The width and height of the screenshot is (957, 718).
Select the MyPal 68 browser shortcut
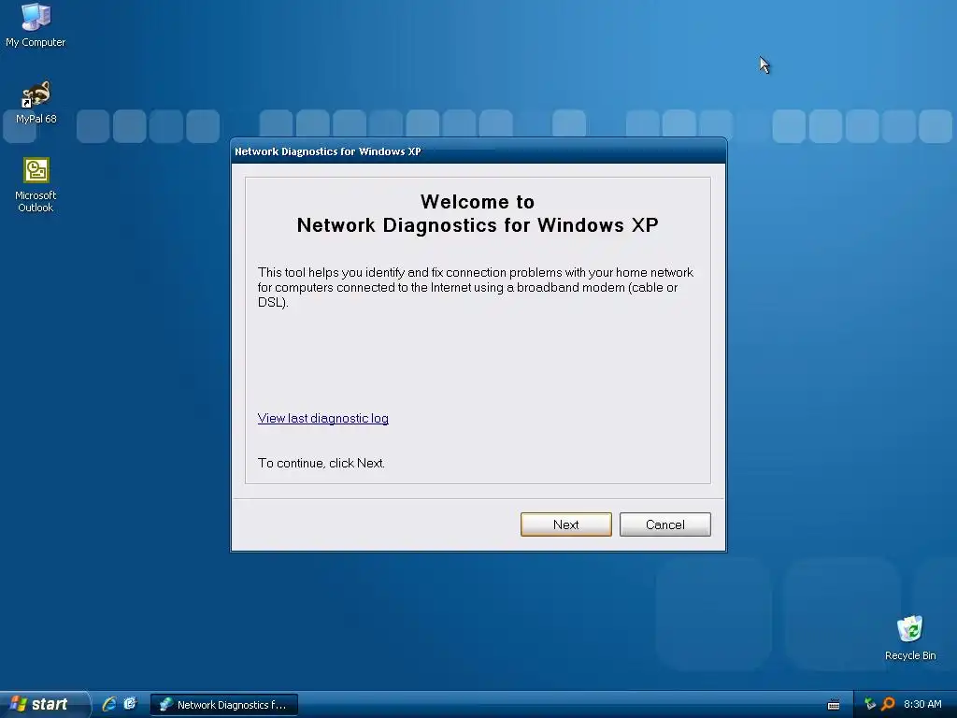coord(36,103)
